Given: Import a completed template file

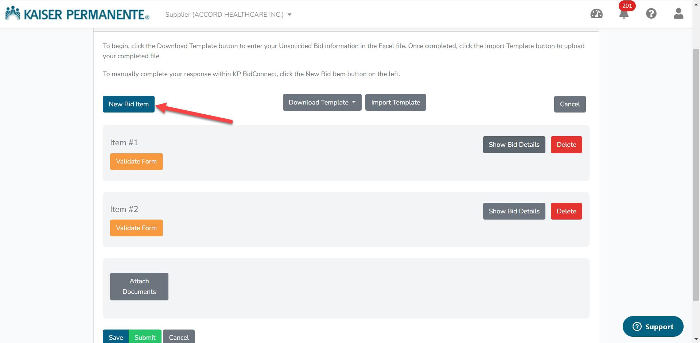Looking at the screenshot, I should (396, 102).
